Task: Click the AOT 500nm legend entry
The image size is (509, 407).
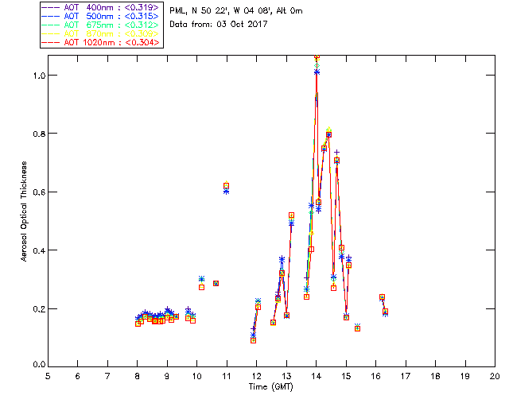Action: (x=101, y=16)
